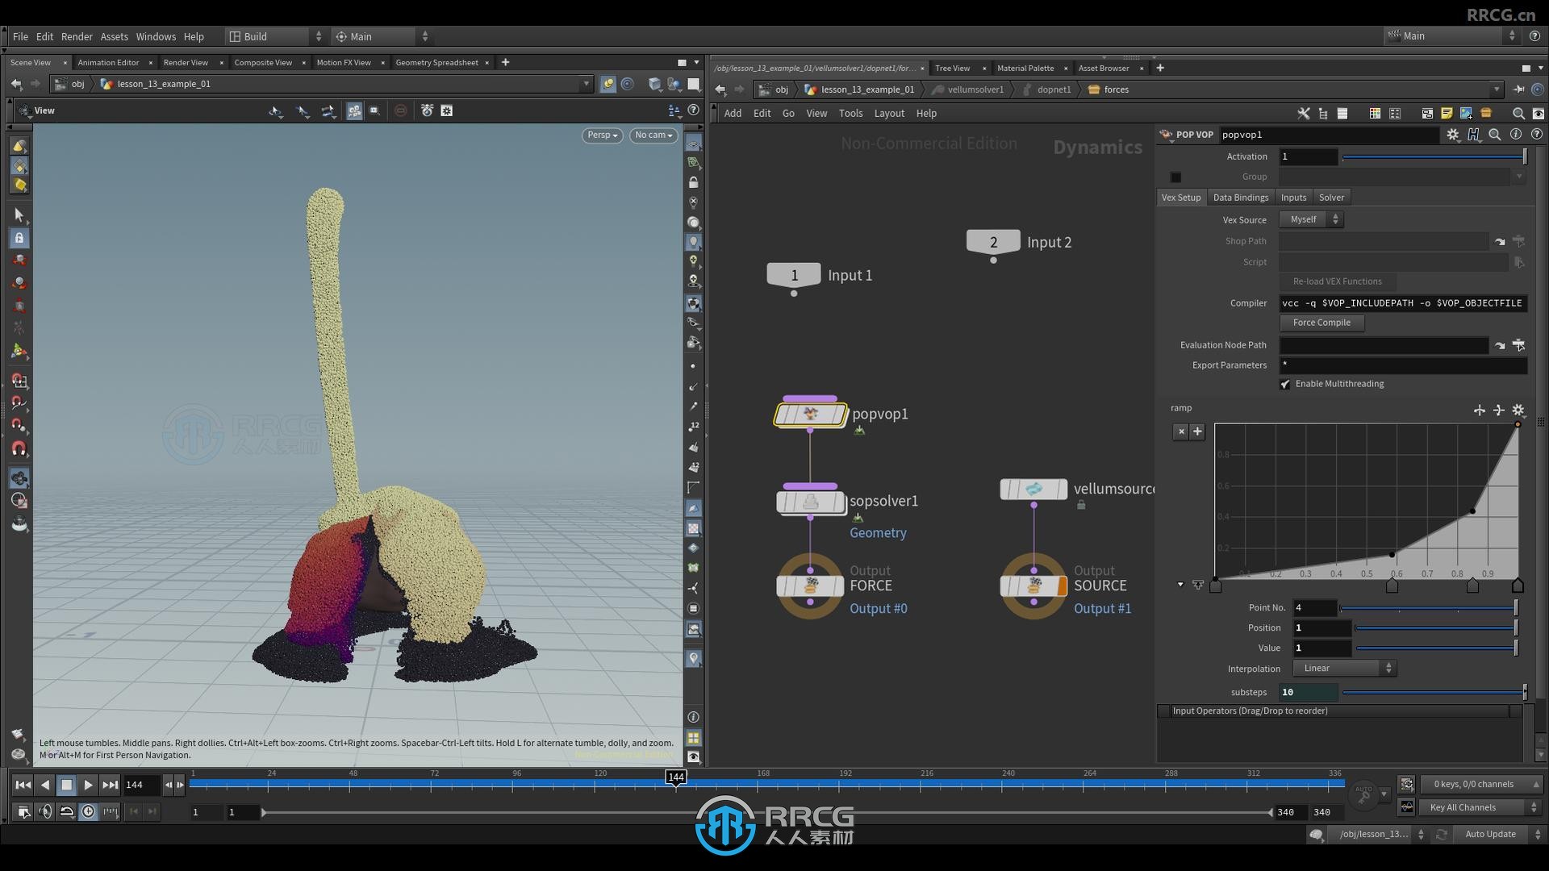1549x871 pixels.
Task: Open the File menu
Action: (20, 36)
